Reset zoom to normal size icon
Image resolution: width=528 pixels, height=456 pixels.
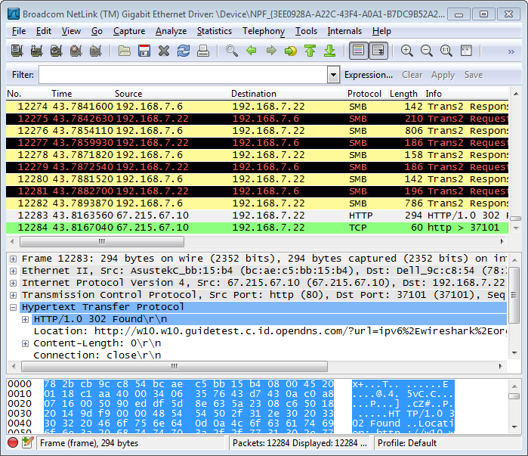[446, 51]
